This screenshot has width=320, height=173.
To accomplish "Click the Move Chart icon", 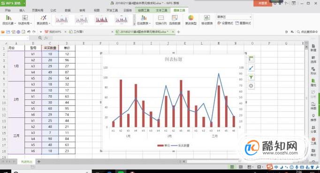I will 207,20.
